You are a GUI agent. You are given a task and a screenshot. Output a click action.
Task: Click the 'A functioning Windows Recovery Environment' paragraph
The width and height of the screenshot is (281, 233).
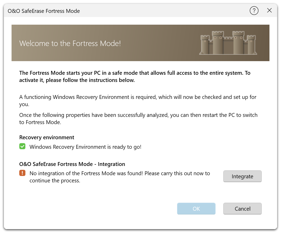[x=138, y=101]
